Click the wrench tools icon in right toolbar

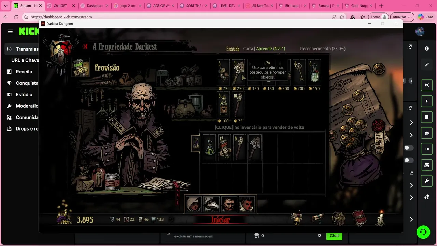(427, 181)
